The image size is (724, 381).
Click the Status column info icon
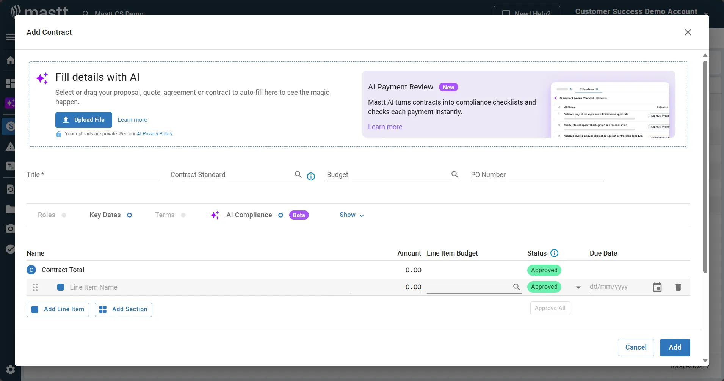[x=554, y=253]
